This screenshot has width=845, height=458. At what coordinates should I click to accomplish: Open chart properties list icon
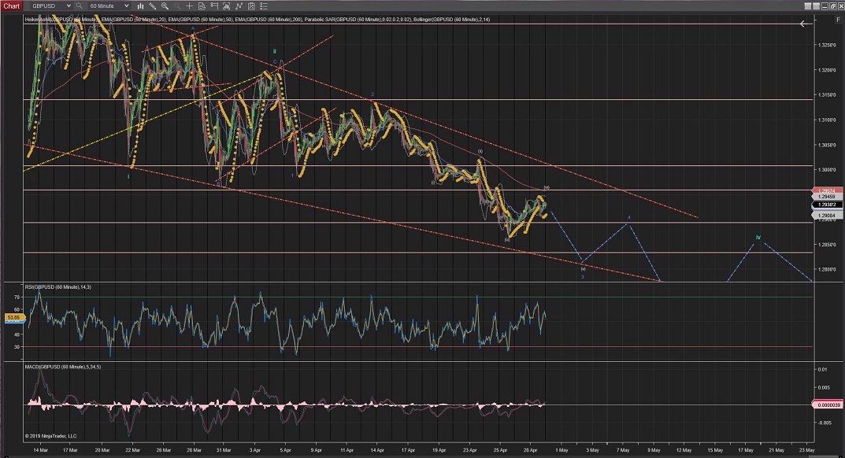(261, 6)
